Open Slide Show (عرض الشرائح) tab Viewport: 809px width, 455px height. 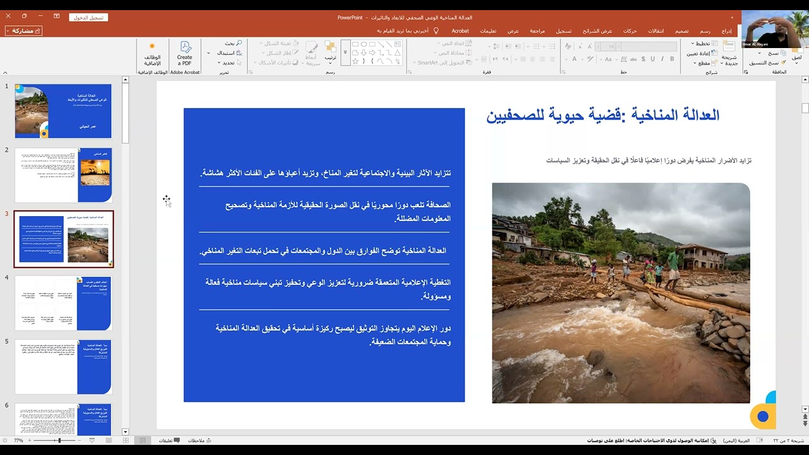(597, 30)
